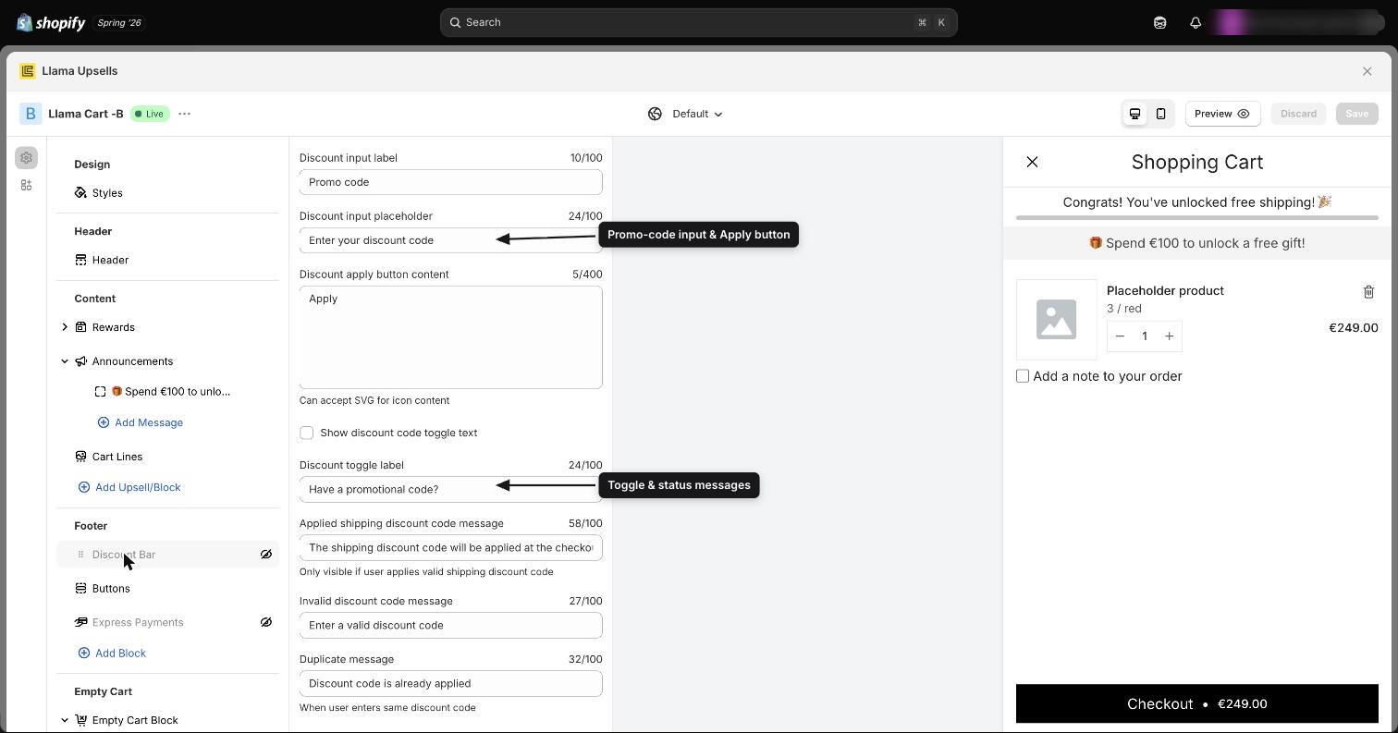Expand the Rewards section
Screen dimensions: 1398x733
pyautogui.click(x=65, y=327)
